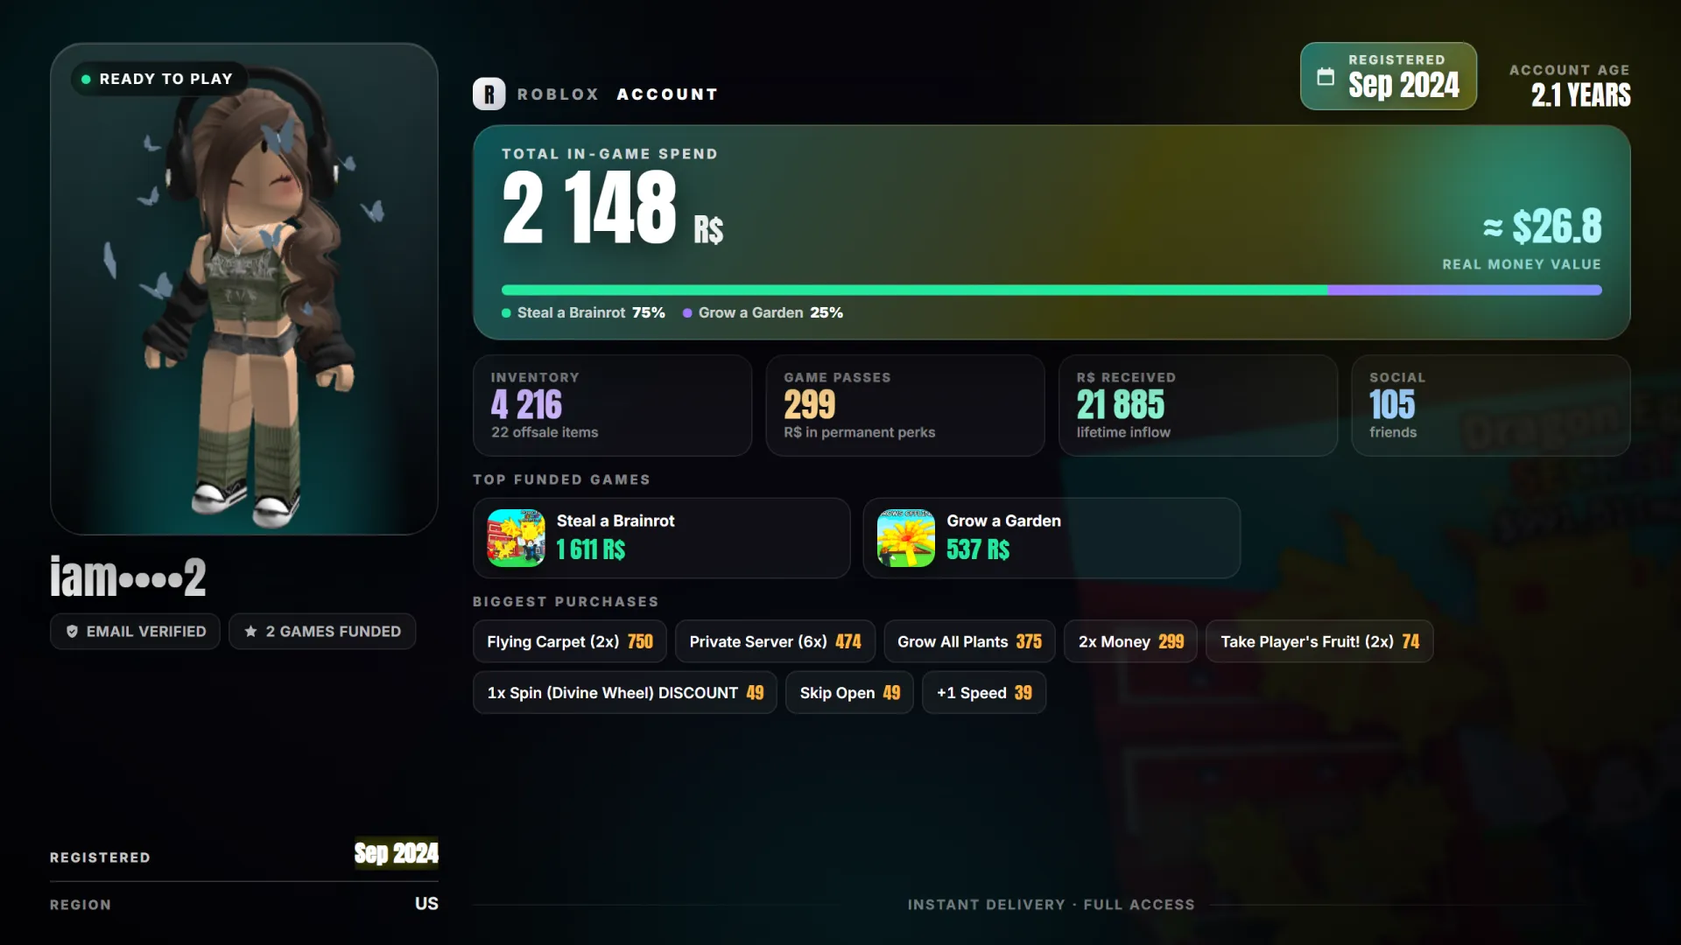Click the Grow All Plants purchase chip
Viewport: 1681px width, 945px height.
tap(969, 641)
